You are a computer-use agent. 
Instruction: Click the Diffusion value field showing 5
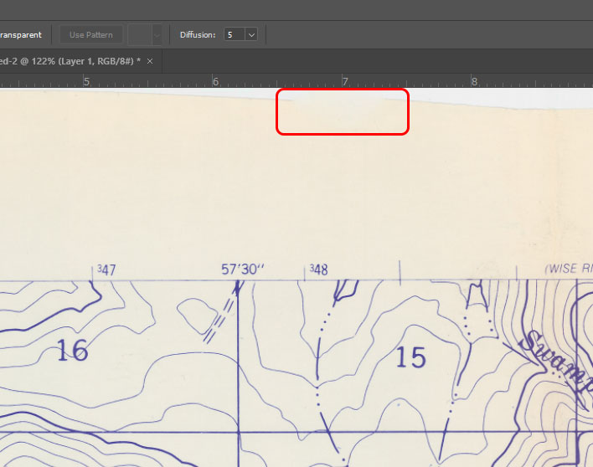(233, 35)
